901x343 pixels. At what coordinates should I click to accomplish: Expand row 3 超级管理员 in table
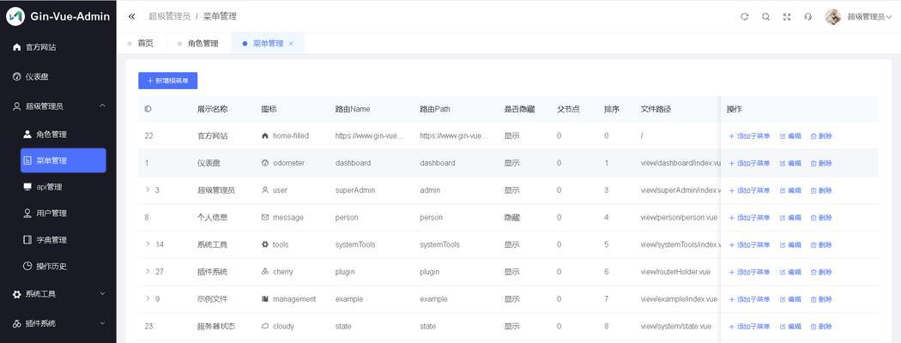click(148, 190)
